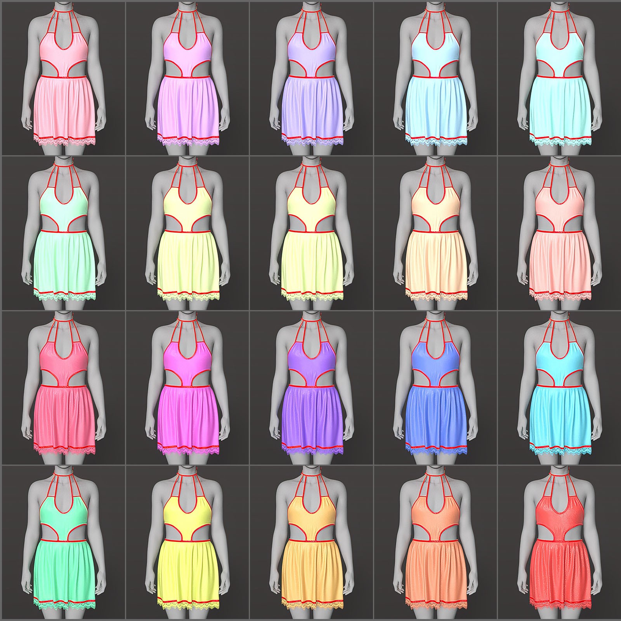Image resolution: width=621 pixels, height=621 pixels.
Task: Select the coral-orange dress in bottom row
Action: (x=436, y=543)
